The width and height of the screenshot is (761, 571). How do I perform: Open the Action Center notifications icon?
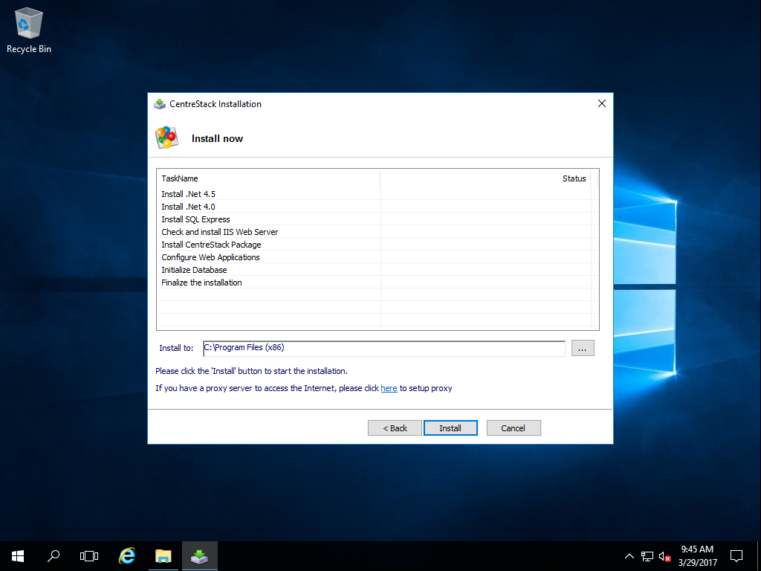tap(736, 556)
